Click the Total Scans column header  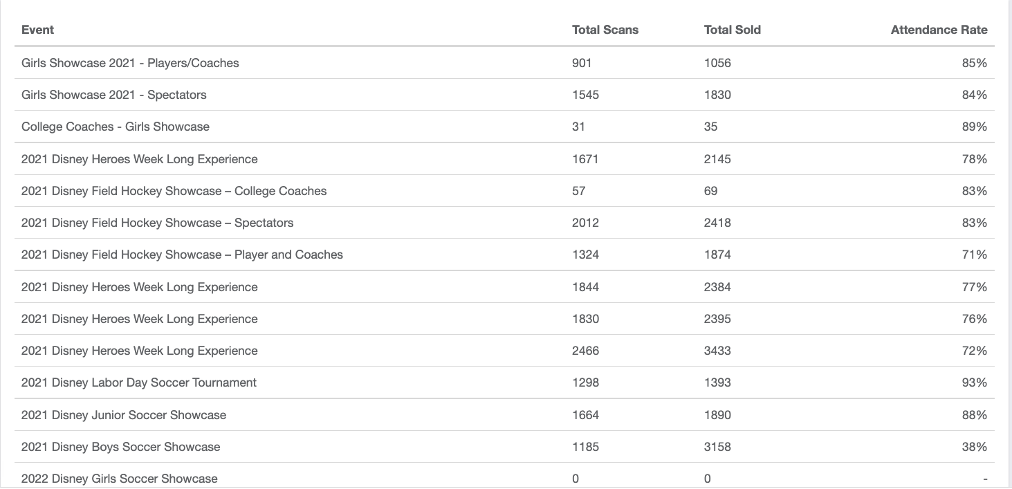tap(605, 30)
